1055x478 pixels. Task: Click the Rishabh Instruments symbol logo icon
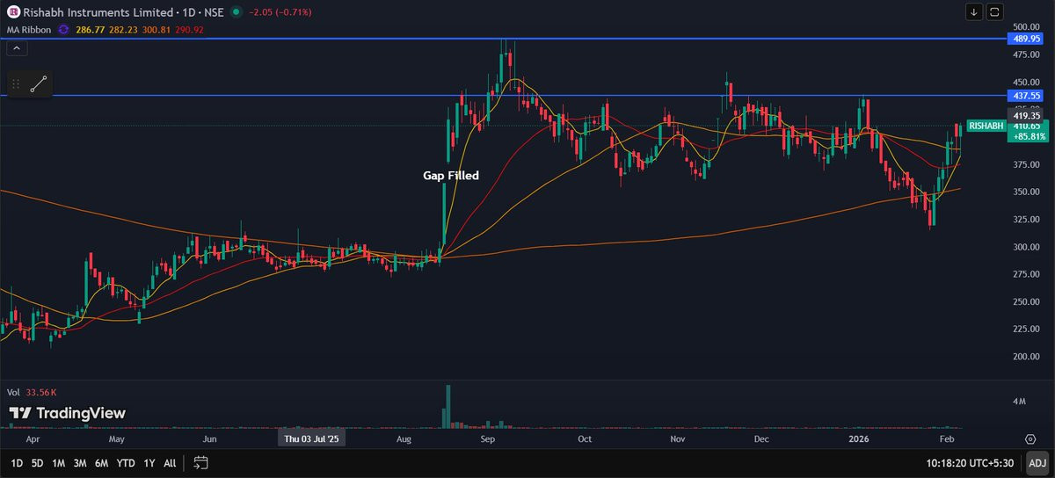(x=12, y=12)
